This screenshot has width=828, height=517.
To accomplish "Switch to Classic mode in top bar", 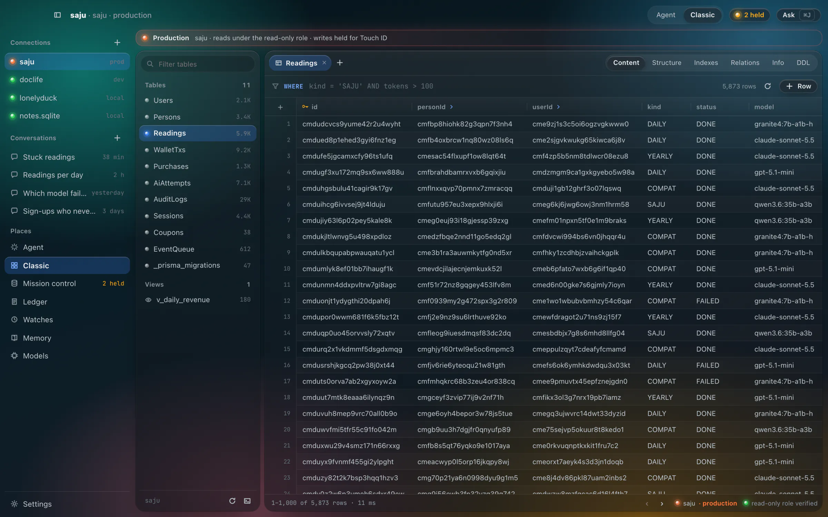I will click(x=702, y=15).
